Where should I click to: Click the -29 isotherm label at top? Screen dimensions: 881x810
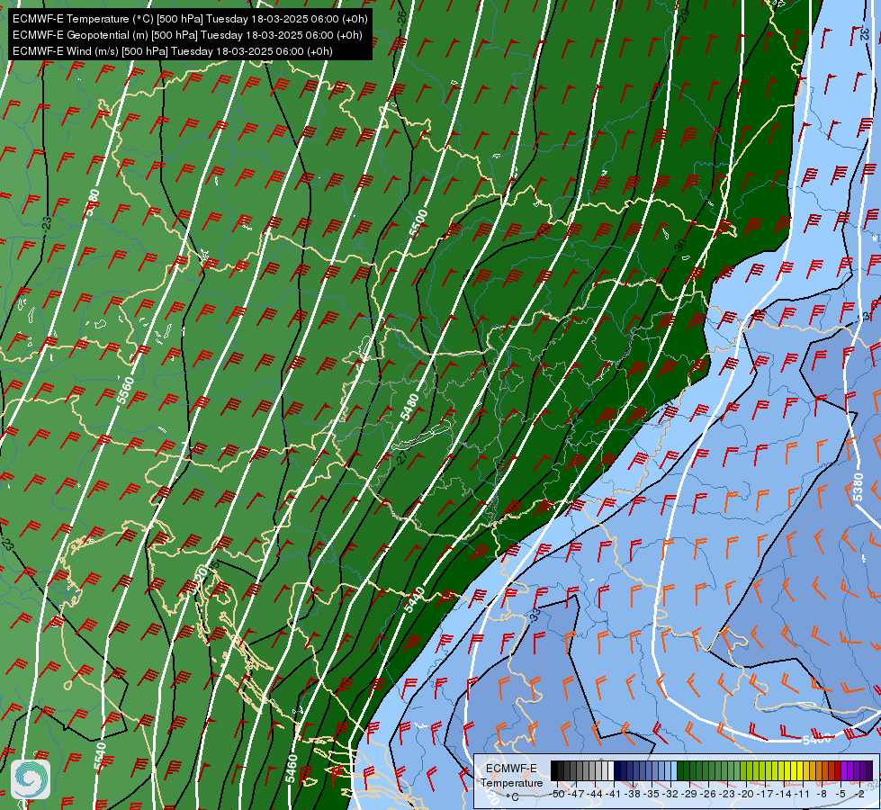click(683, 15)
